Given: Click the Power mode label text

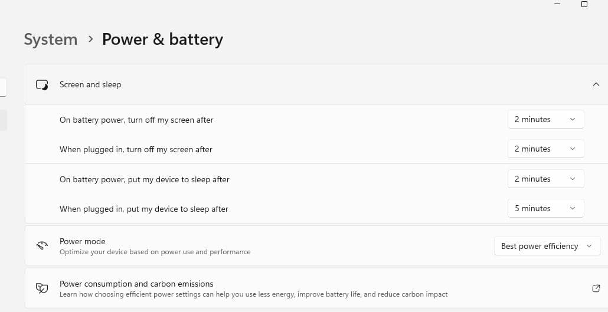Looking at the screenshot, I should point(83,241).
